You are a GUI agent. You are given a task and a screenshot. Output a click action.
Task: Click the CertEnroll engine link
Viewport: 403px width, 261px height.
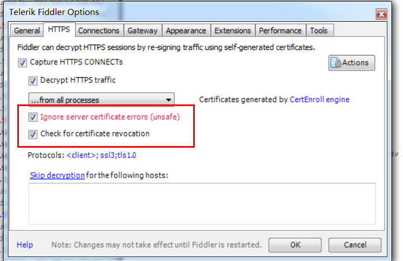(x=320, y=99)
